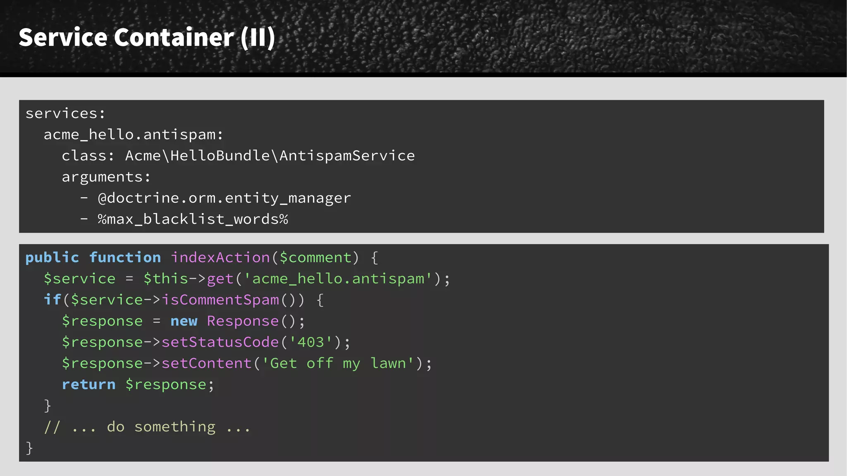Click the "setStatusCode('403')" line

206,342
